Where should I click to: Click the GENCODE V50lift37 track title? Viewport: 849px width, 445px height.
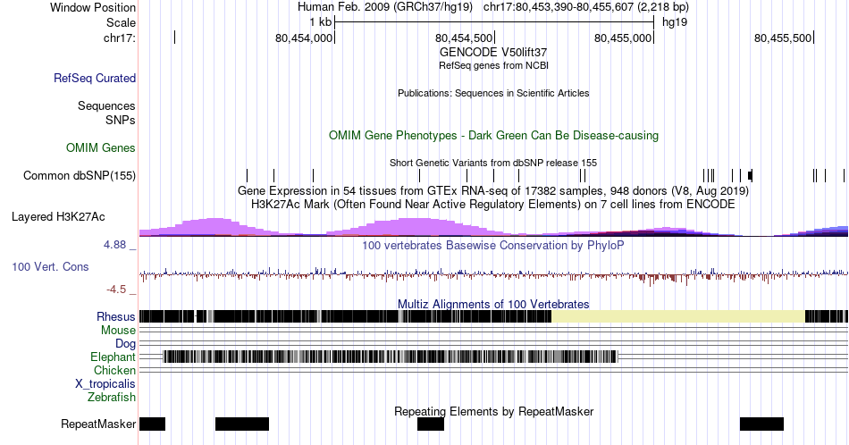(493, 53)
